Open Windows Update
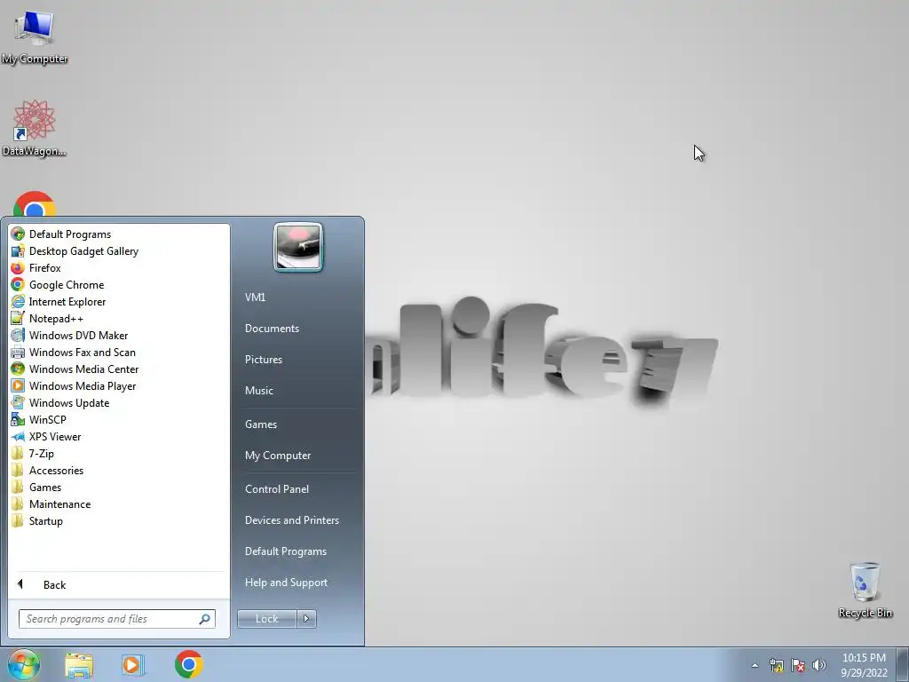 tap(60, 402)
